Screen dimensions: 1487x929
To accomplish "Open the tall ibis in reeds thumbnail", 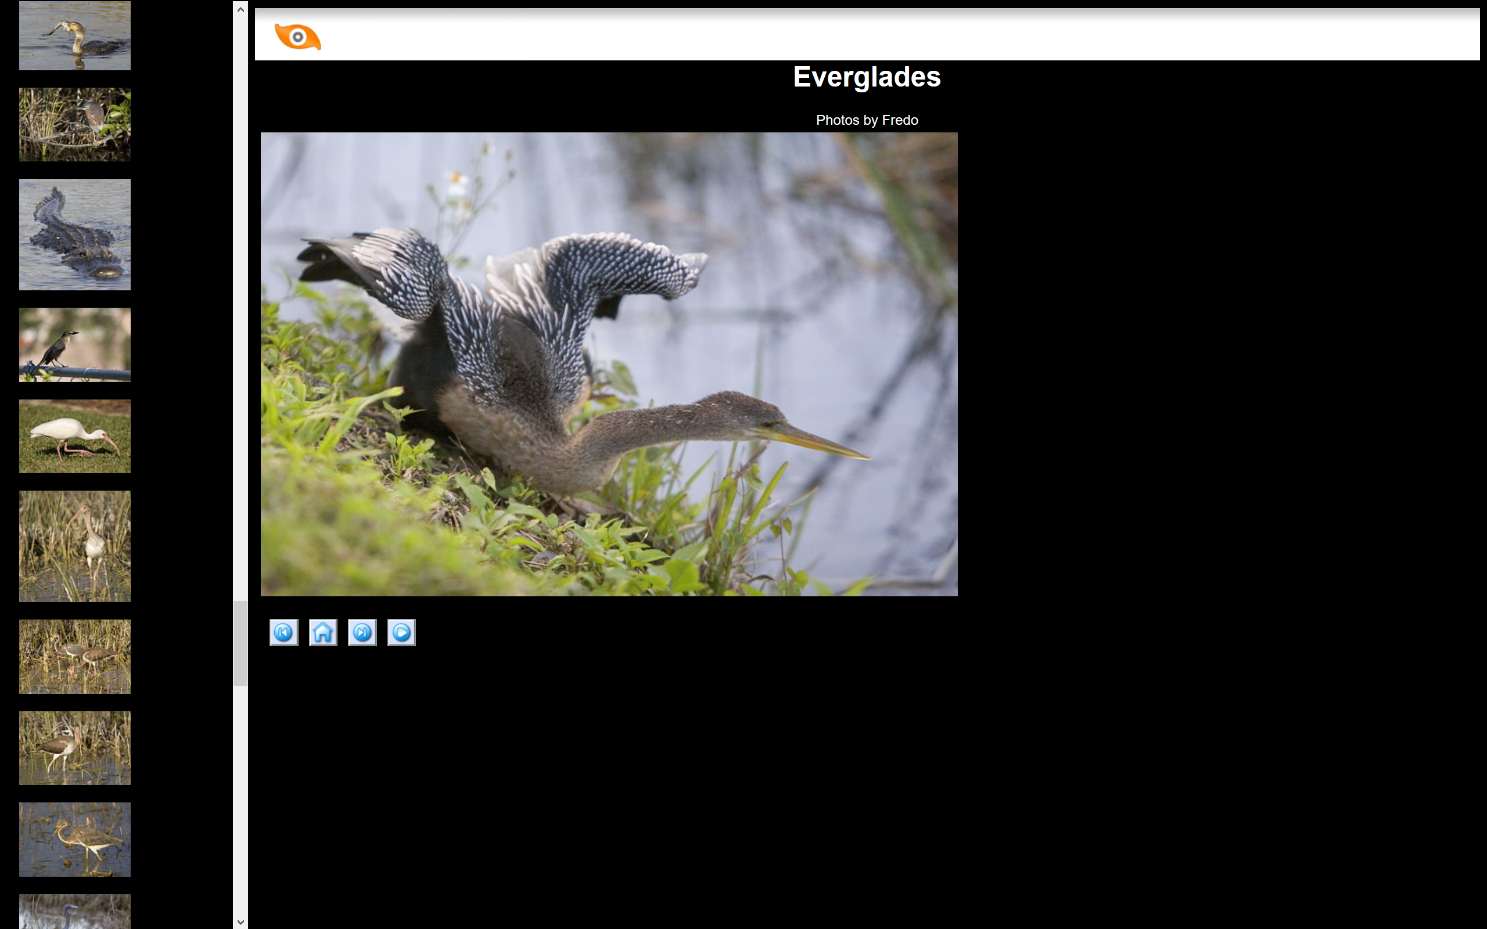I will pos(75,546).
